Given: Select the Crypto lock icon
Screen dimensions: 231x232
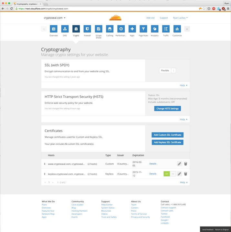Looking at the screenshot, I should pos(76,29).
